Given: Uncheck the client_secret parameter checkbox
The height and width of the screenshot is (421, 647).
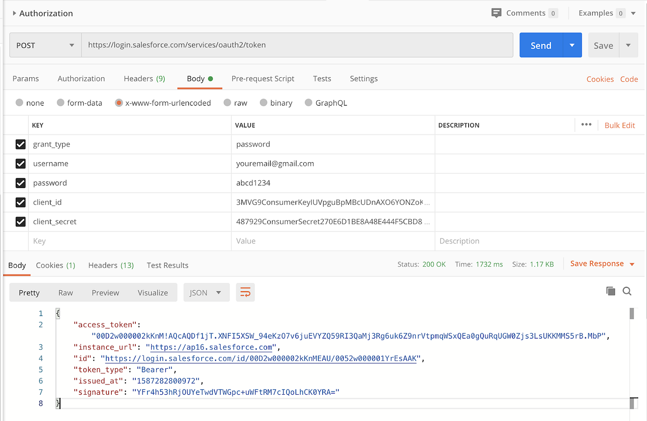Looking at the screenshot, I should coord(20,222).
